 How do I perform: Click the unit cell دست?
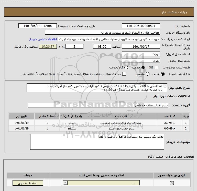72,123
